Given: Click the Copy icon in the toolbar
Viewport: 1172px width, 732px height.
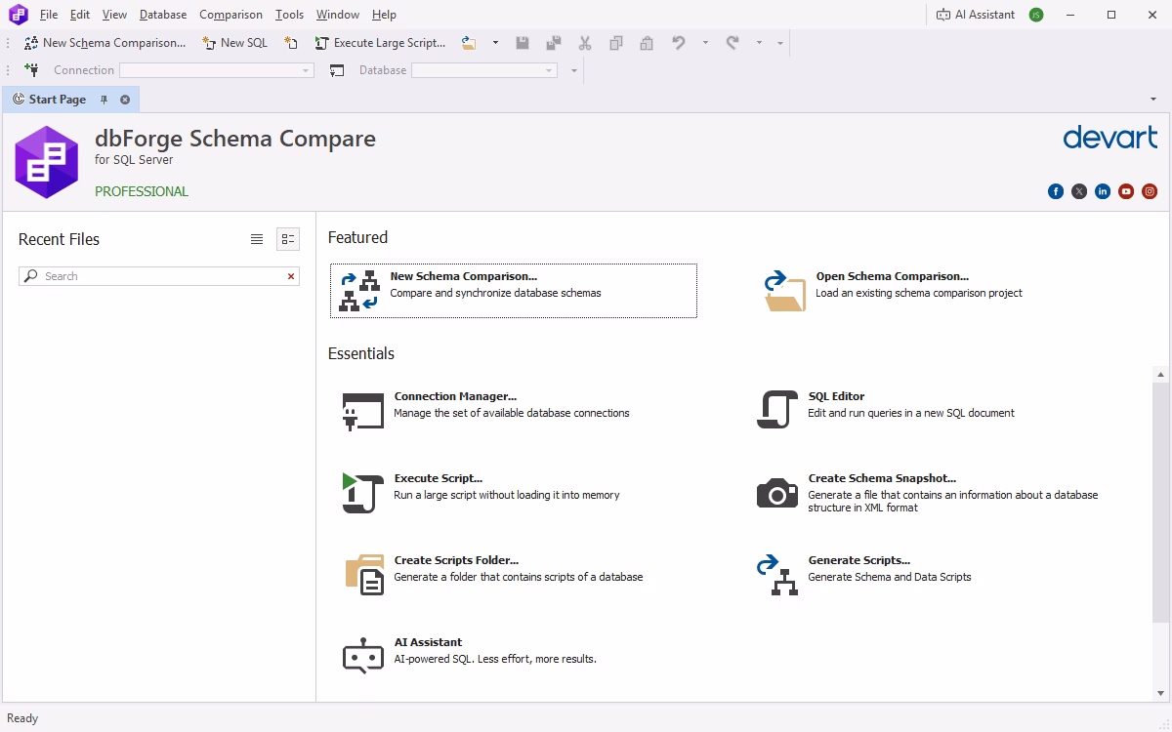Looking at the screenshot, I should click(616, 43).
